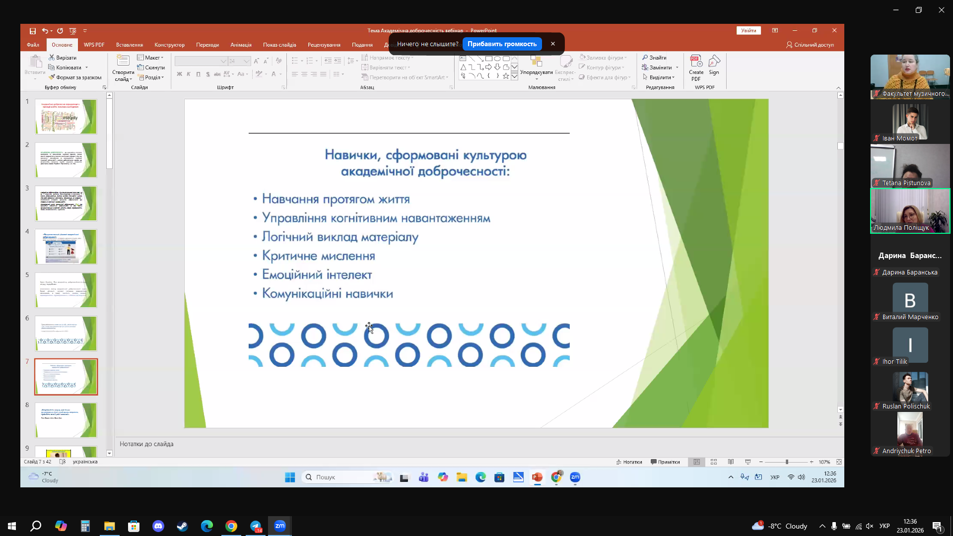Screen dimensions: 953x536
Task: Click the Sign icon in the WPS PDF group
Action: 714,66
